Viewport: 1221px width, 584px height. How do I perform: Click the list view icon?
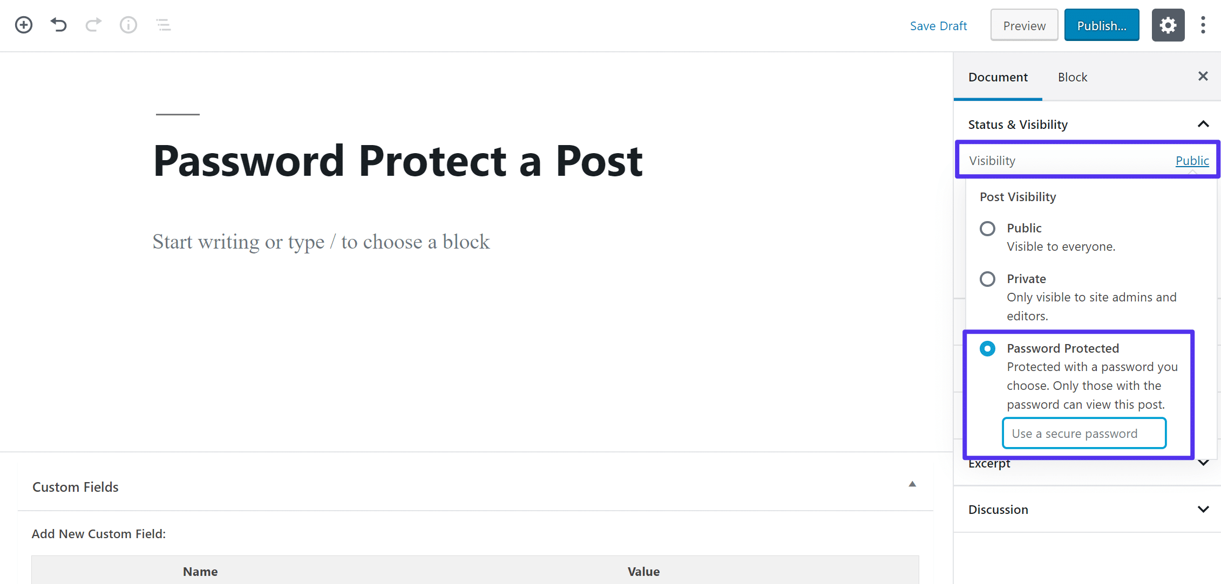pyautogui.click(x=163, y=25)
